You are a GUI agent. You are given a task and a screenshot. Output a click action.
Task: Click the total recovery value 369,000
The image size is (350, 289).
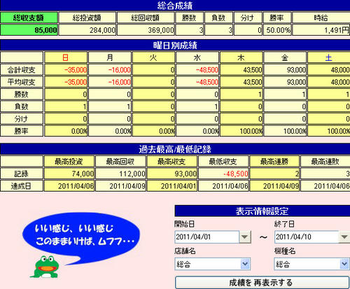146,30
